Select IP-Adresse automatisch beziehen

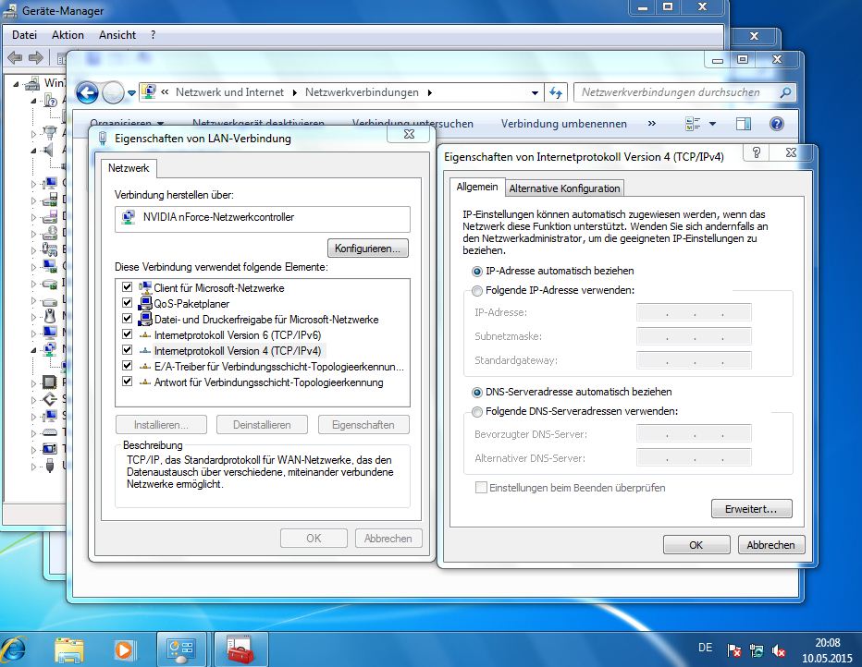pos(477,272)
